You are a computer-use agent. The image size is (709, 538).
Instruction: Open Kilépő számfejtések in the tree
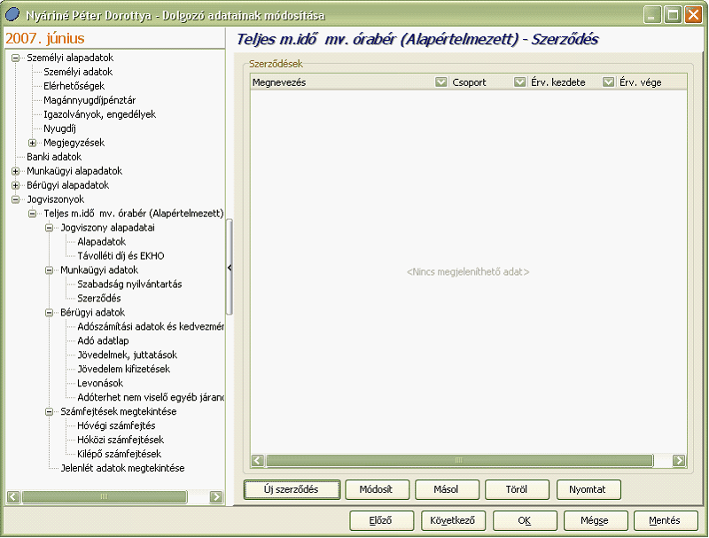click(120, 454)
